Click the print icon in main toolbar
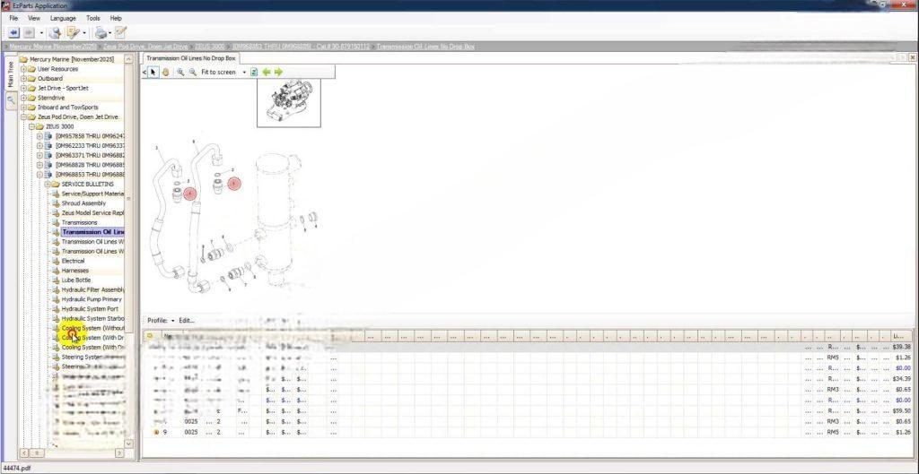This screenshot has height=474, width=919. (100, 32)
